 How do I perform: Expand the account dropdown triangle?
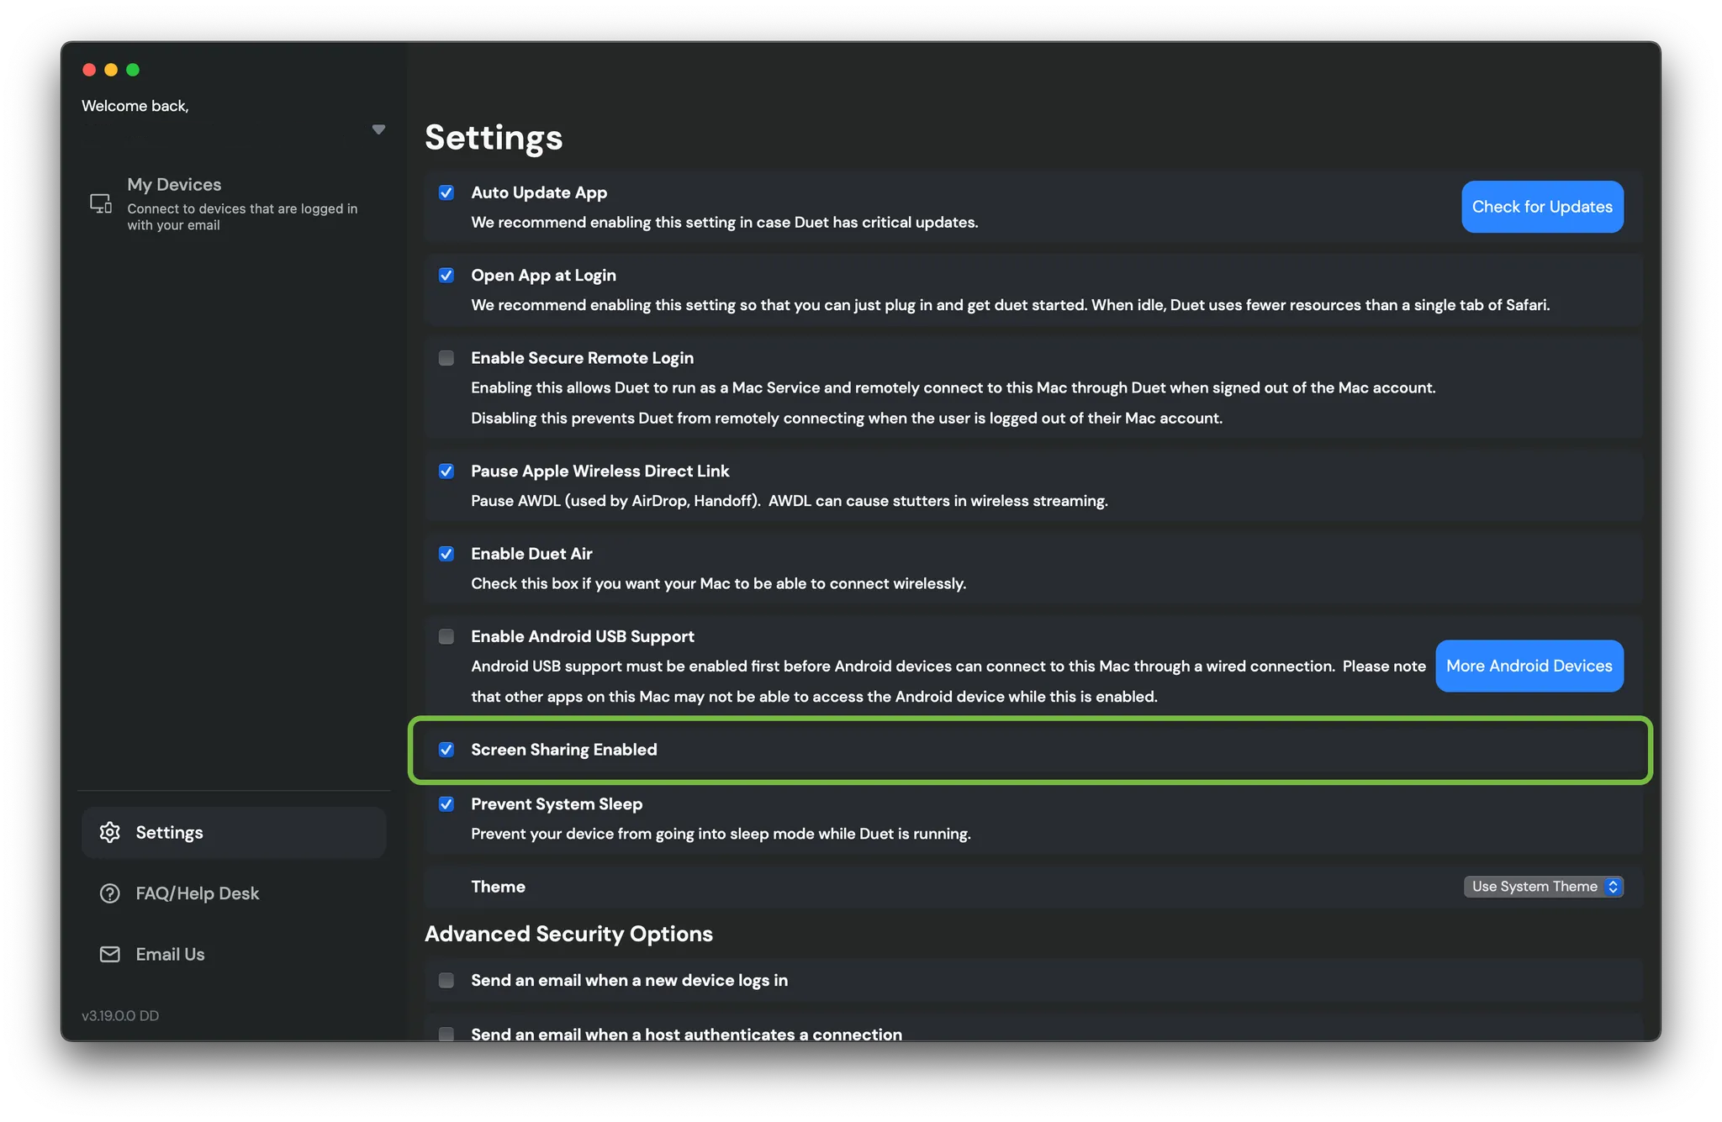click(378, 129)
